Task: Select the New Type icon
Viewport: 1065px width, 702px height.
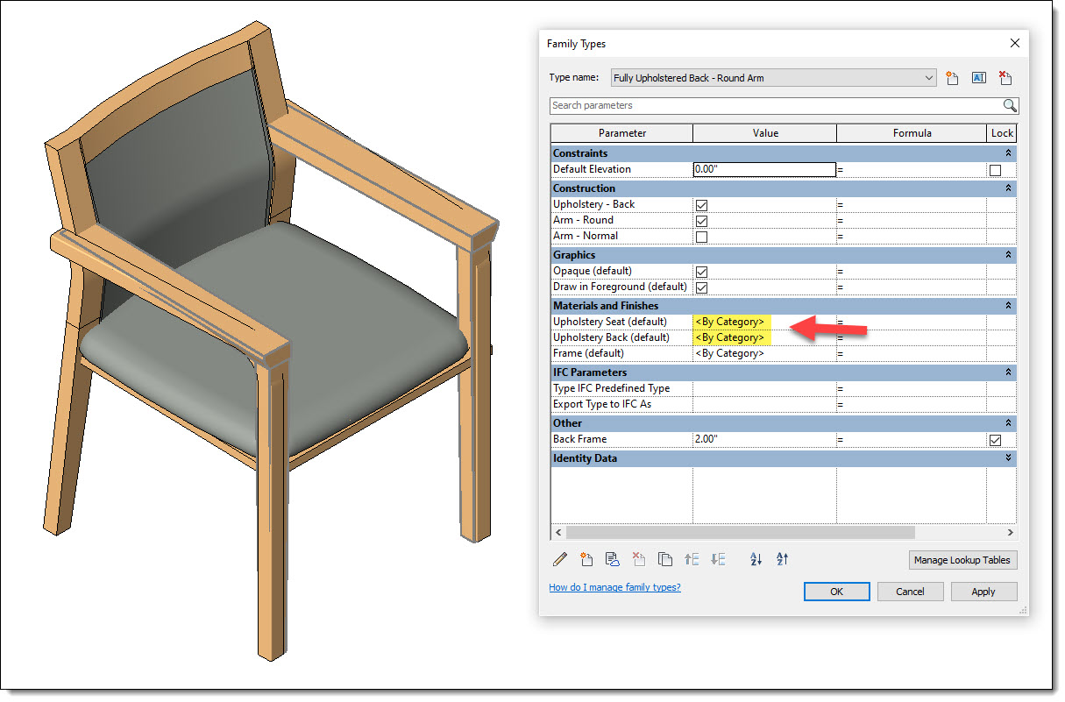Action: point(952,78)
